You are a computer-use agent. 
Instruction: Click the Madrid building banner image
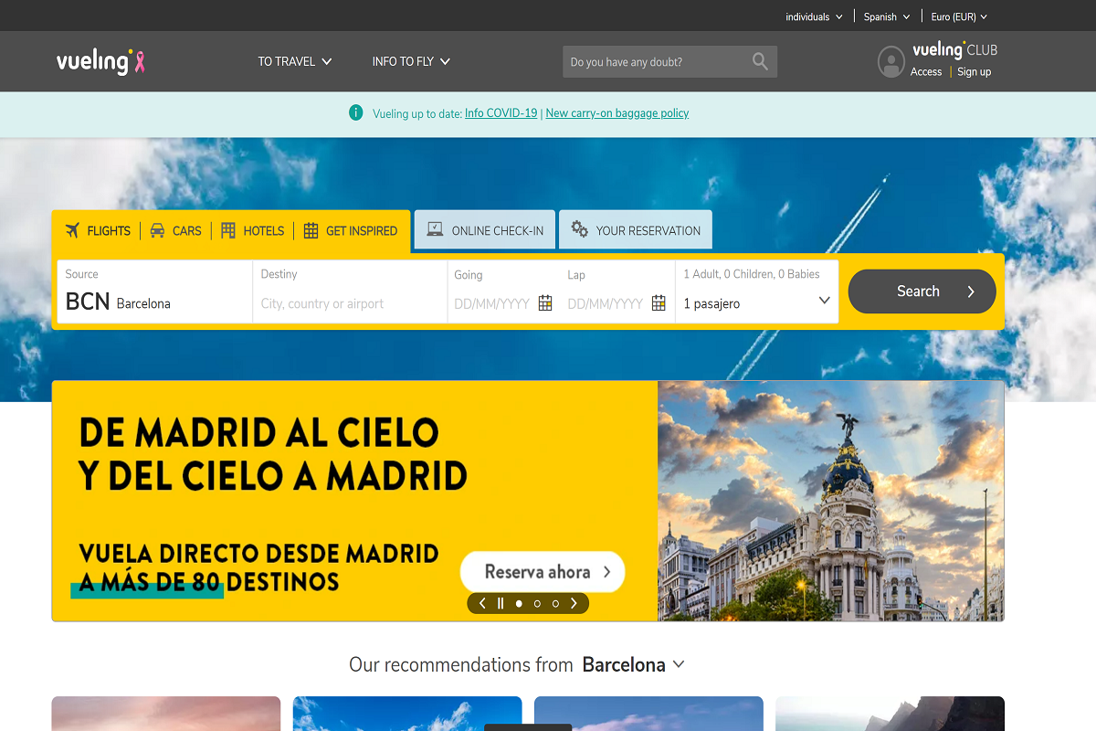830,501
